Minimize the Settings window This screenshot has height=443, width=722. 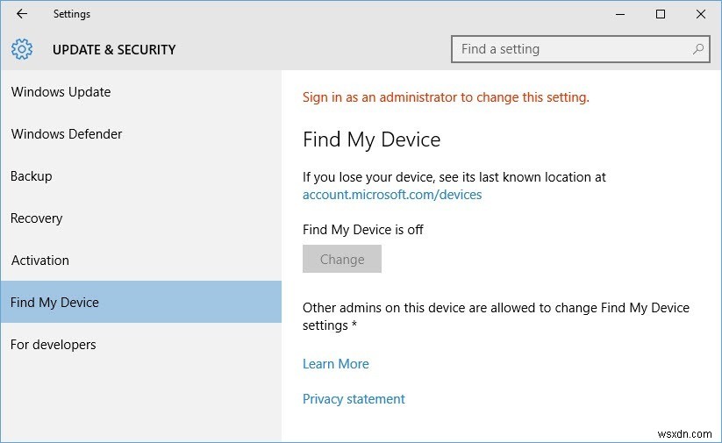[x=621, y=14]
